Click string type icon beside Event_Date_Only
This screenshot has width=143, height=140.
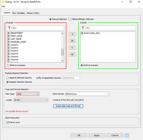click(x=82, y=33)
